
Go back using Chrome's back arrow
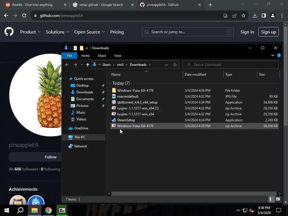tap(6, 16)
